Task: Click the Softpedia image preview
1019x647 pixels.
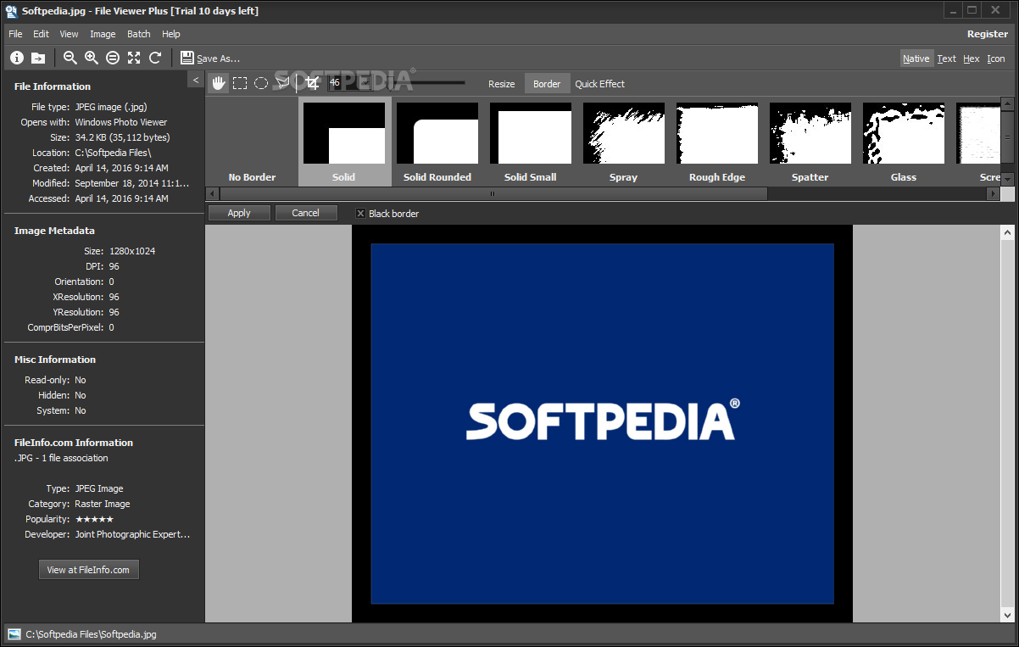Action: pyautogui.click(x=603, y=424)
